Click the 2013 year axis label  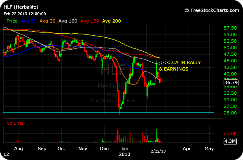coord(125,154)
